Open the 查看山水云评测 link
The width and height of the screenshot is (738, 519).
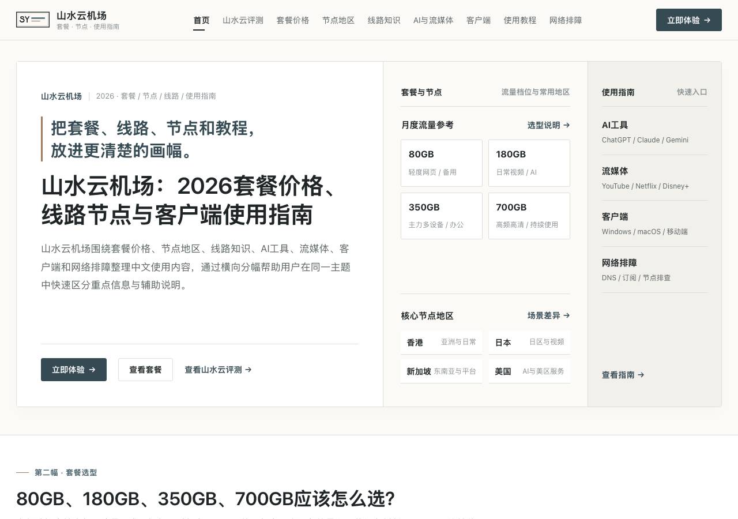(x=218, y=370)
